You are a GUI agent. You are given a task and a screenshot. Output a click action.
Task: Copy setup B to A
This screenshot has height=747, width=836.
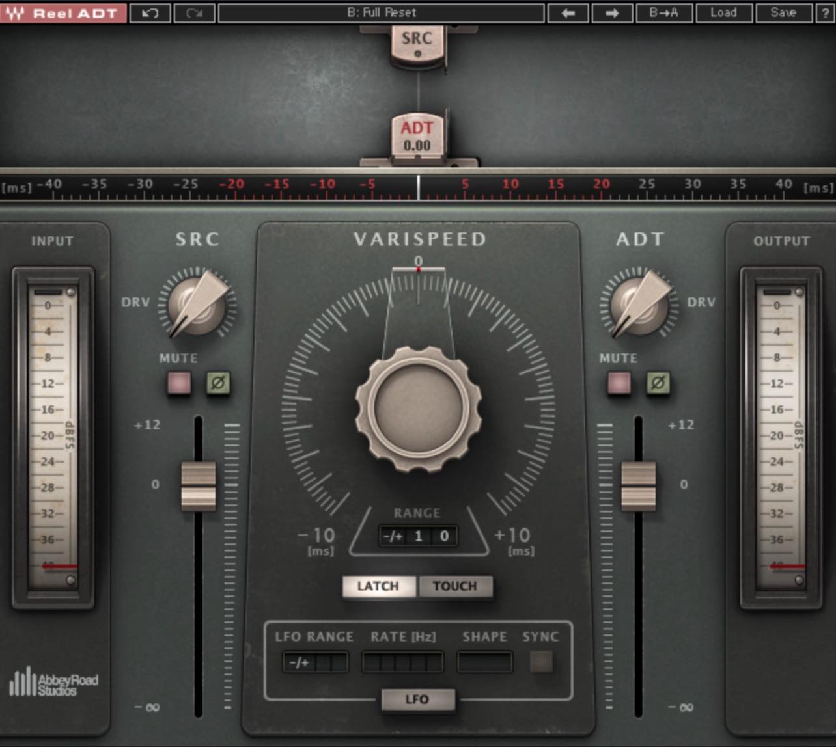(663, 13)
